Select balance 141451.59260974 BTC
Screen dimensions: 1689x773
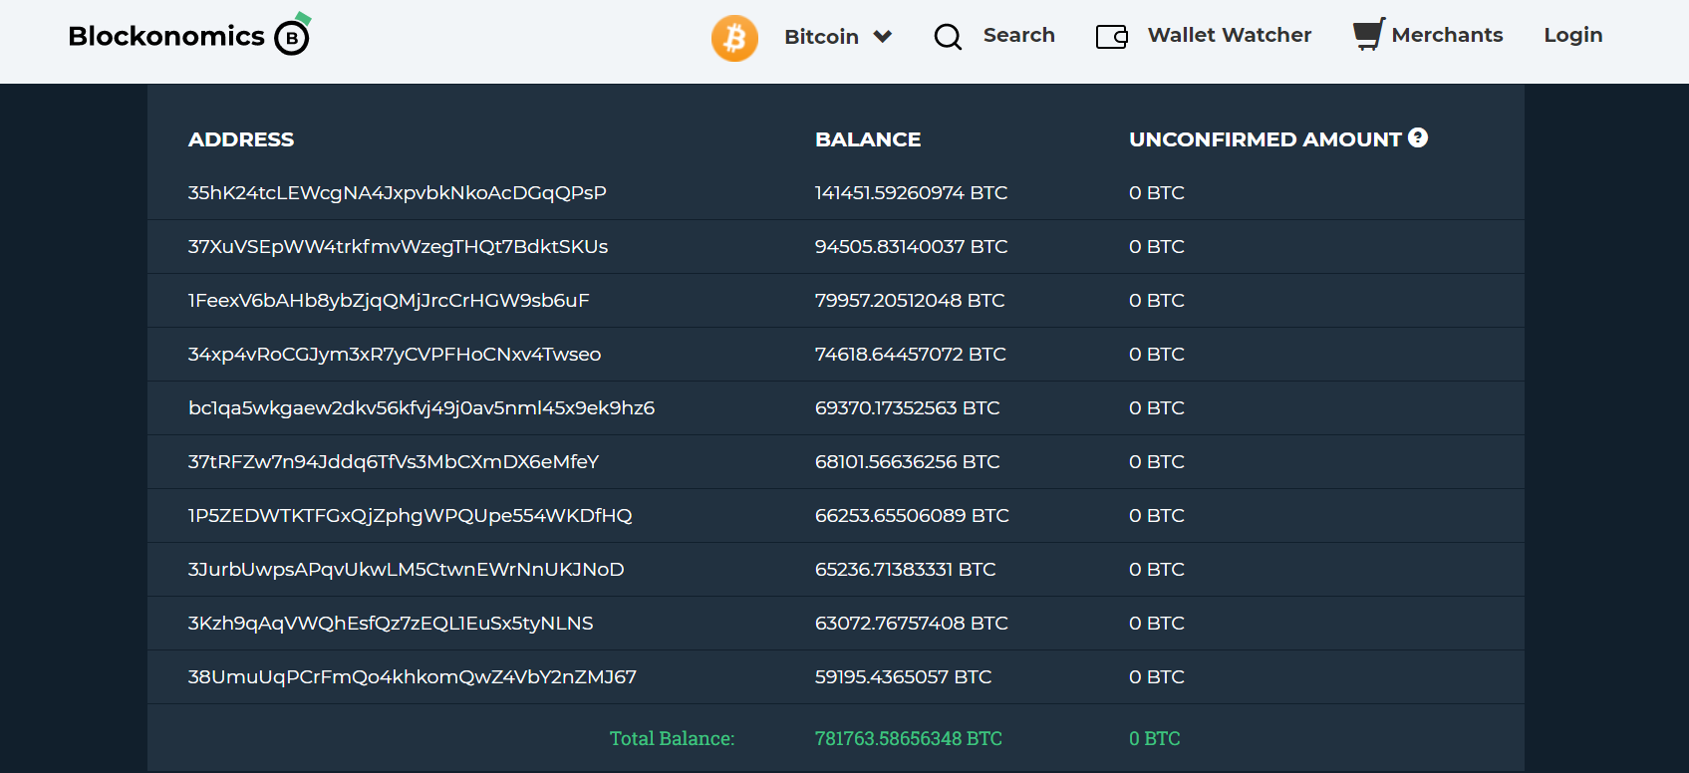point(911,192)
